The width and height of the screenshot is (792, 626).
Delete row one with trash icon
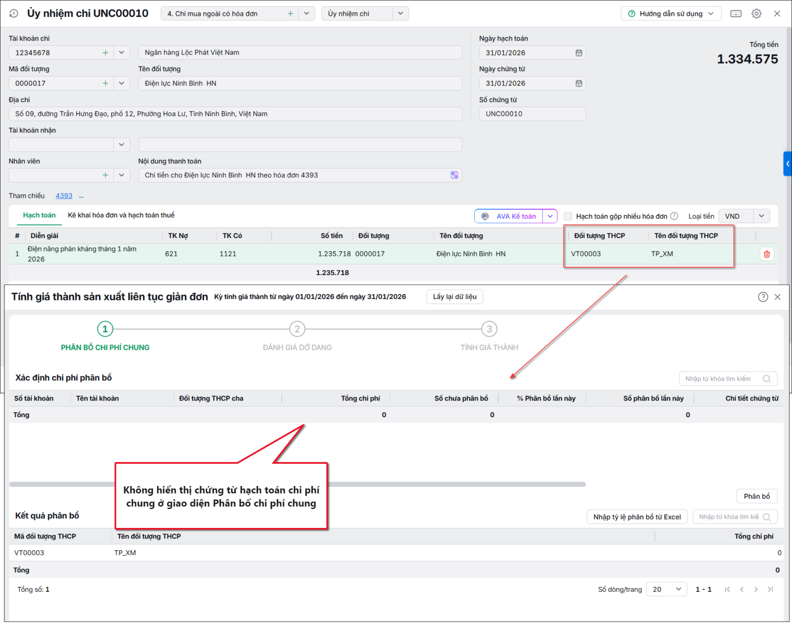(x=767, y=254)
